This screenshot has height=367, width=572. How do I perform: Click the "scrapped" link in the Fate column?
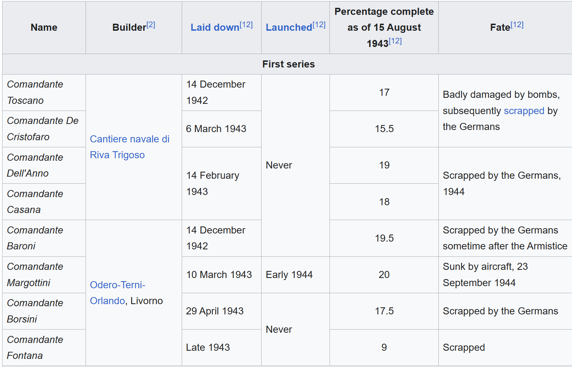pyautogui.click(x=524, y=111)
